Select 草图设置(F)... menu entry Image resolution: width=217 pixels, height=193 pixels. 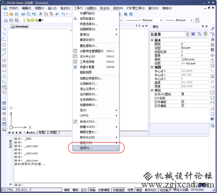96,132
